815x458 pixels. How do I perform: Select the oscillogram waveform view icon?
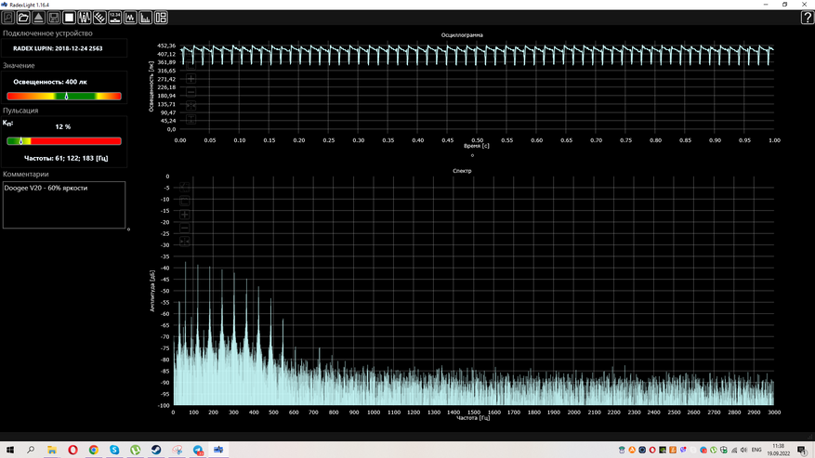130,18
